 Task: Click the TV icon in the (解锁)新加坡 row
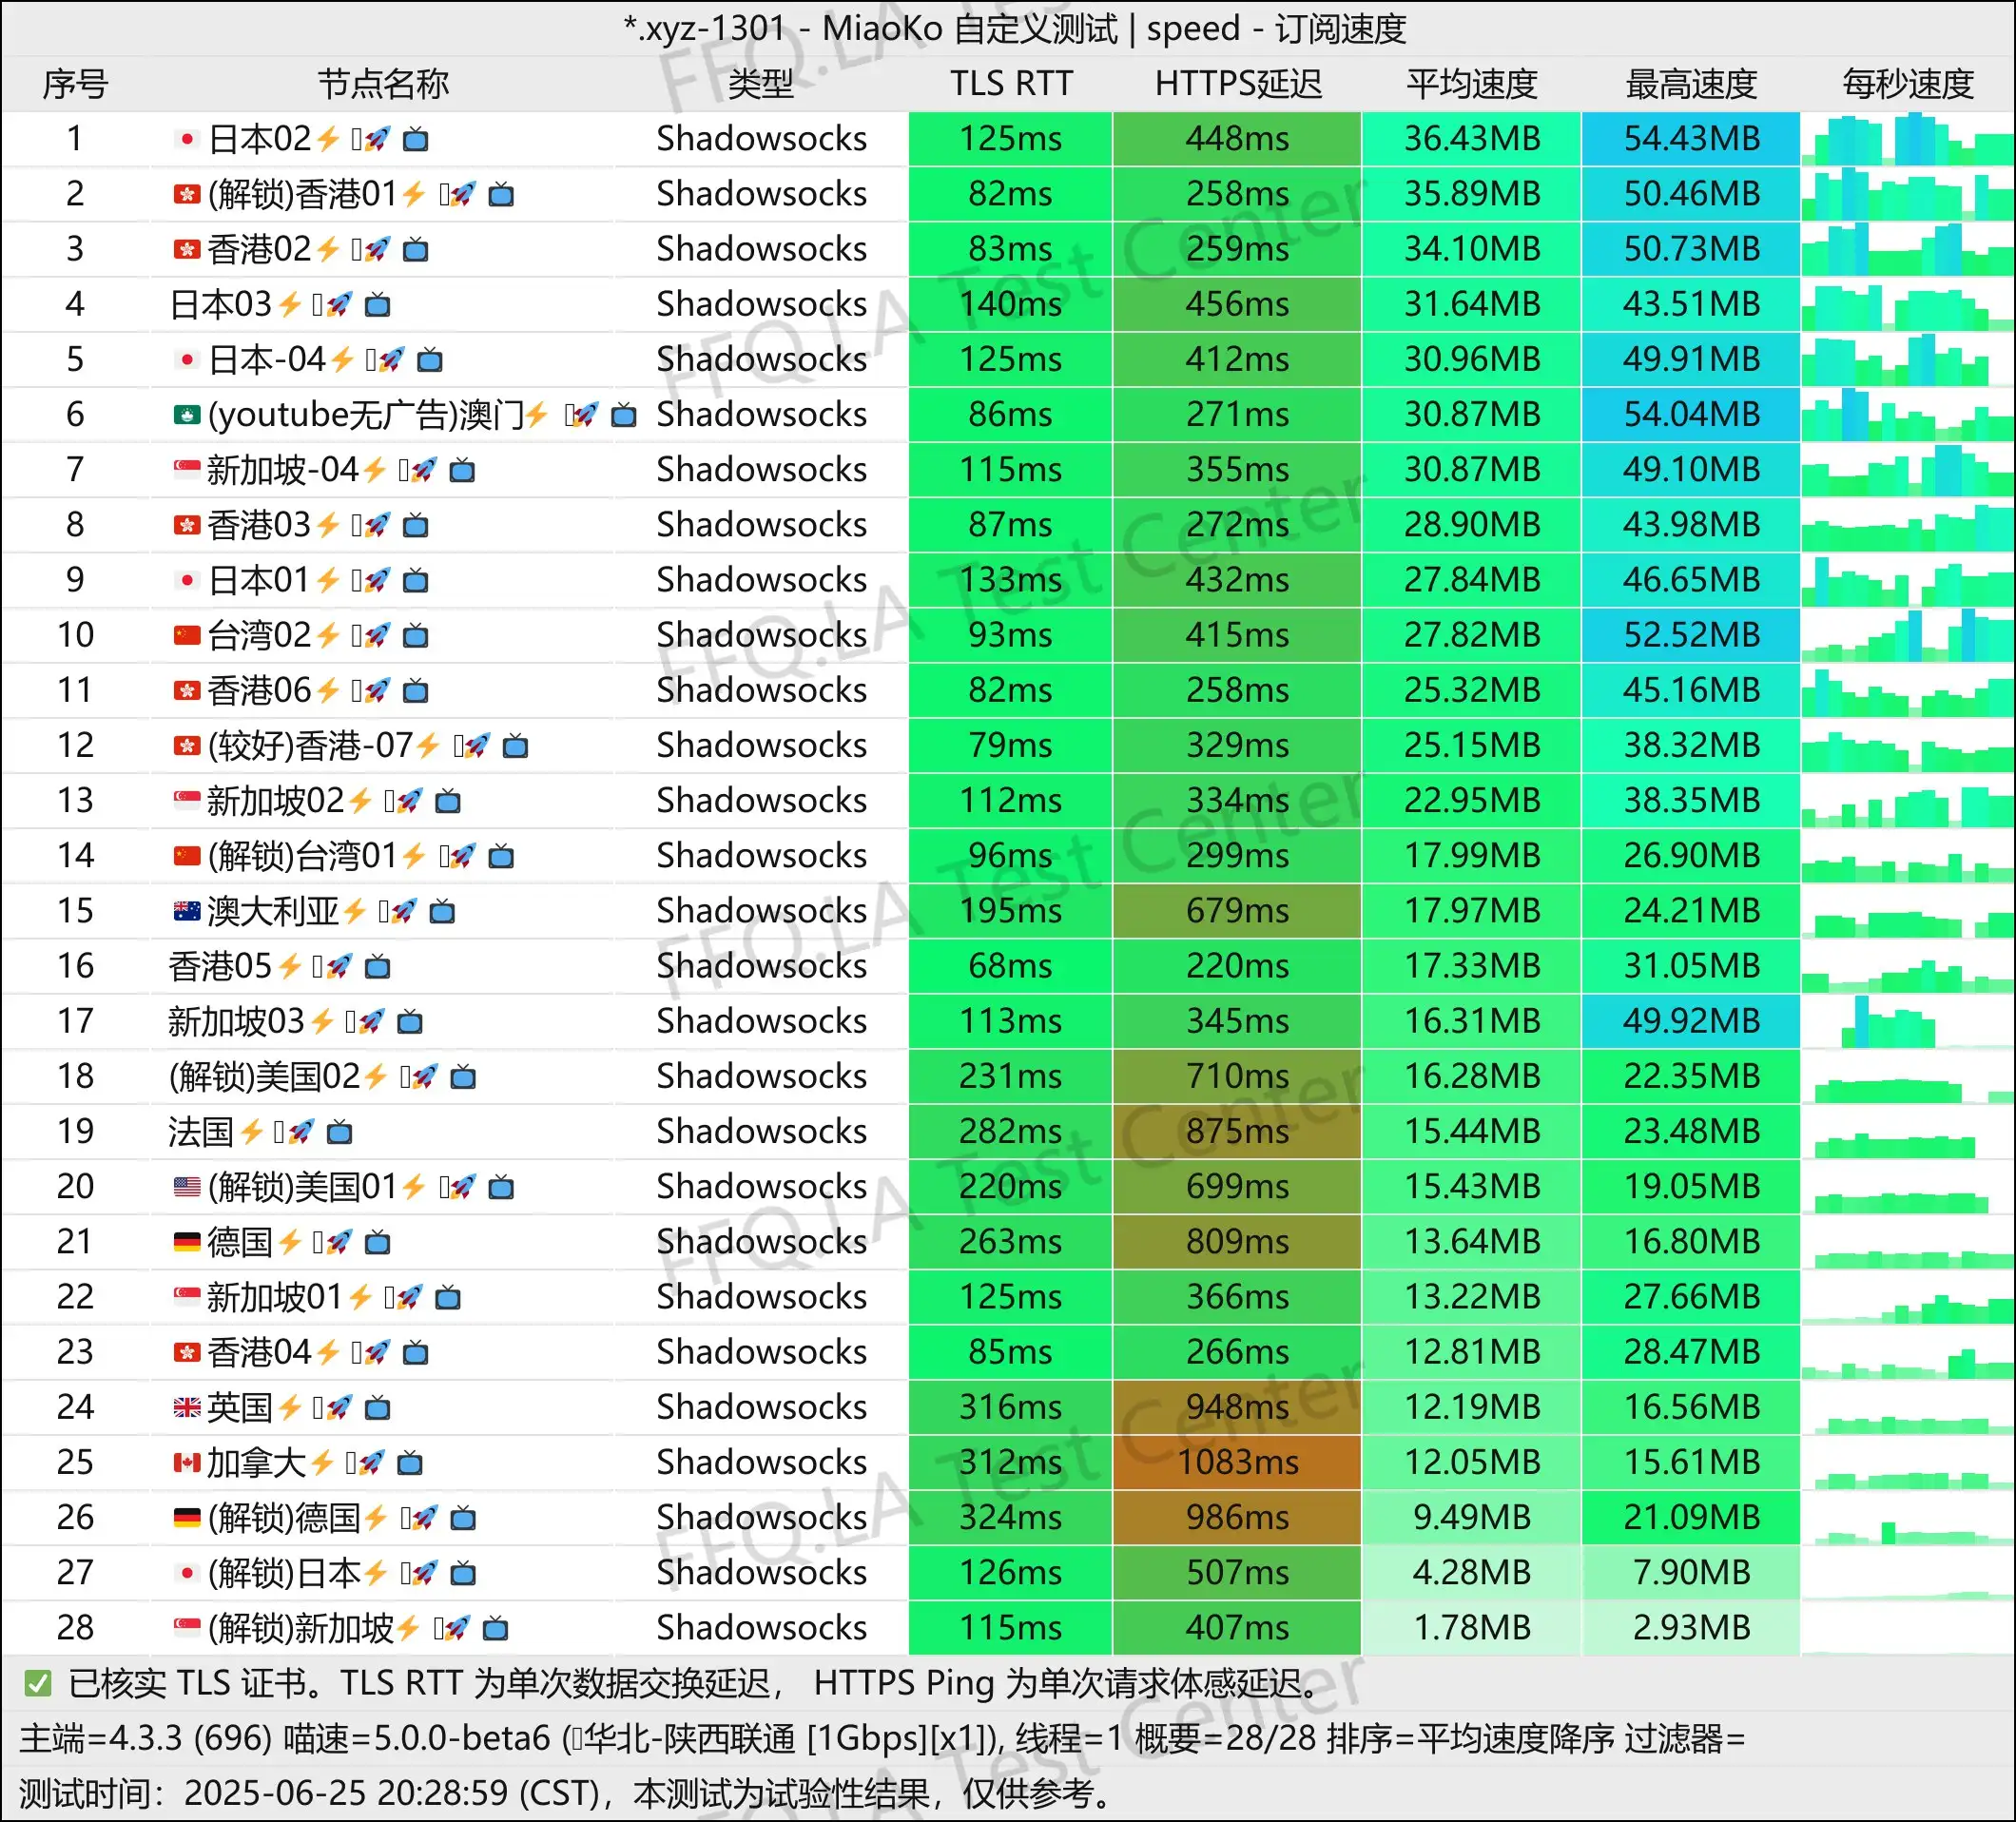tap(495, 1628)
